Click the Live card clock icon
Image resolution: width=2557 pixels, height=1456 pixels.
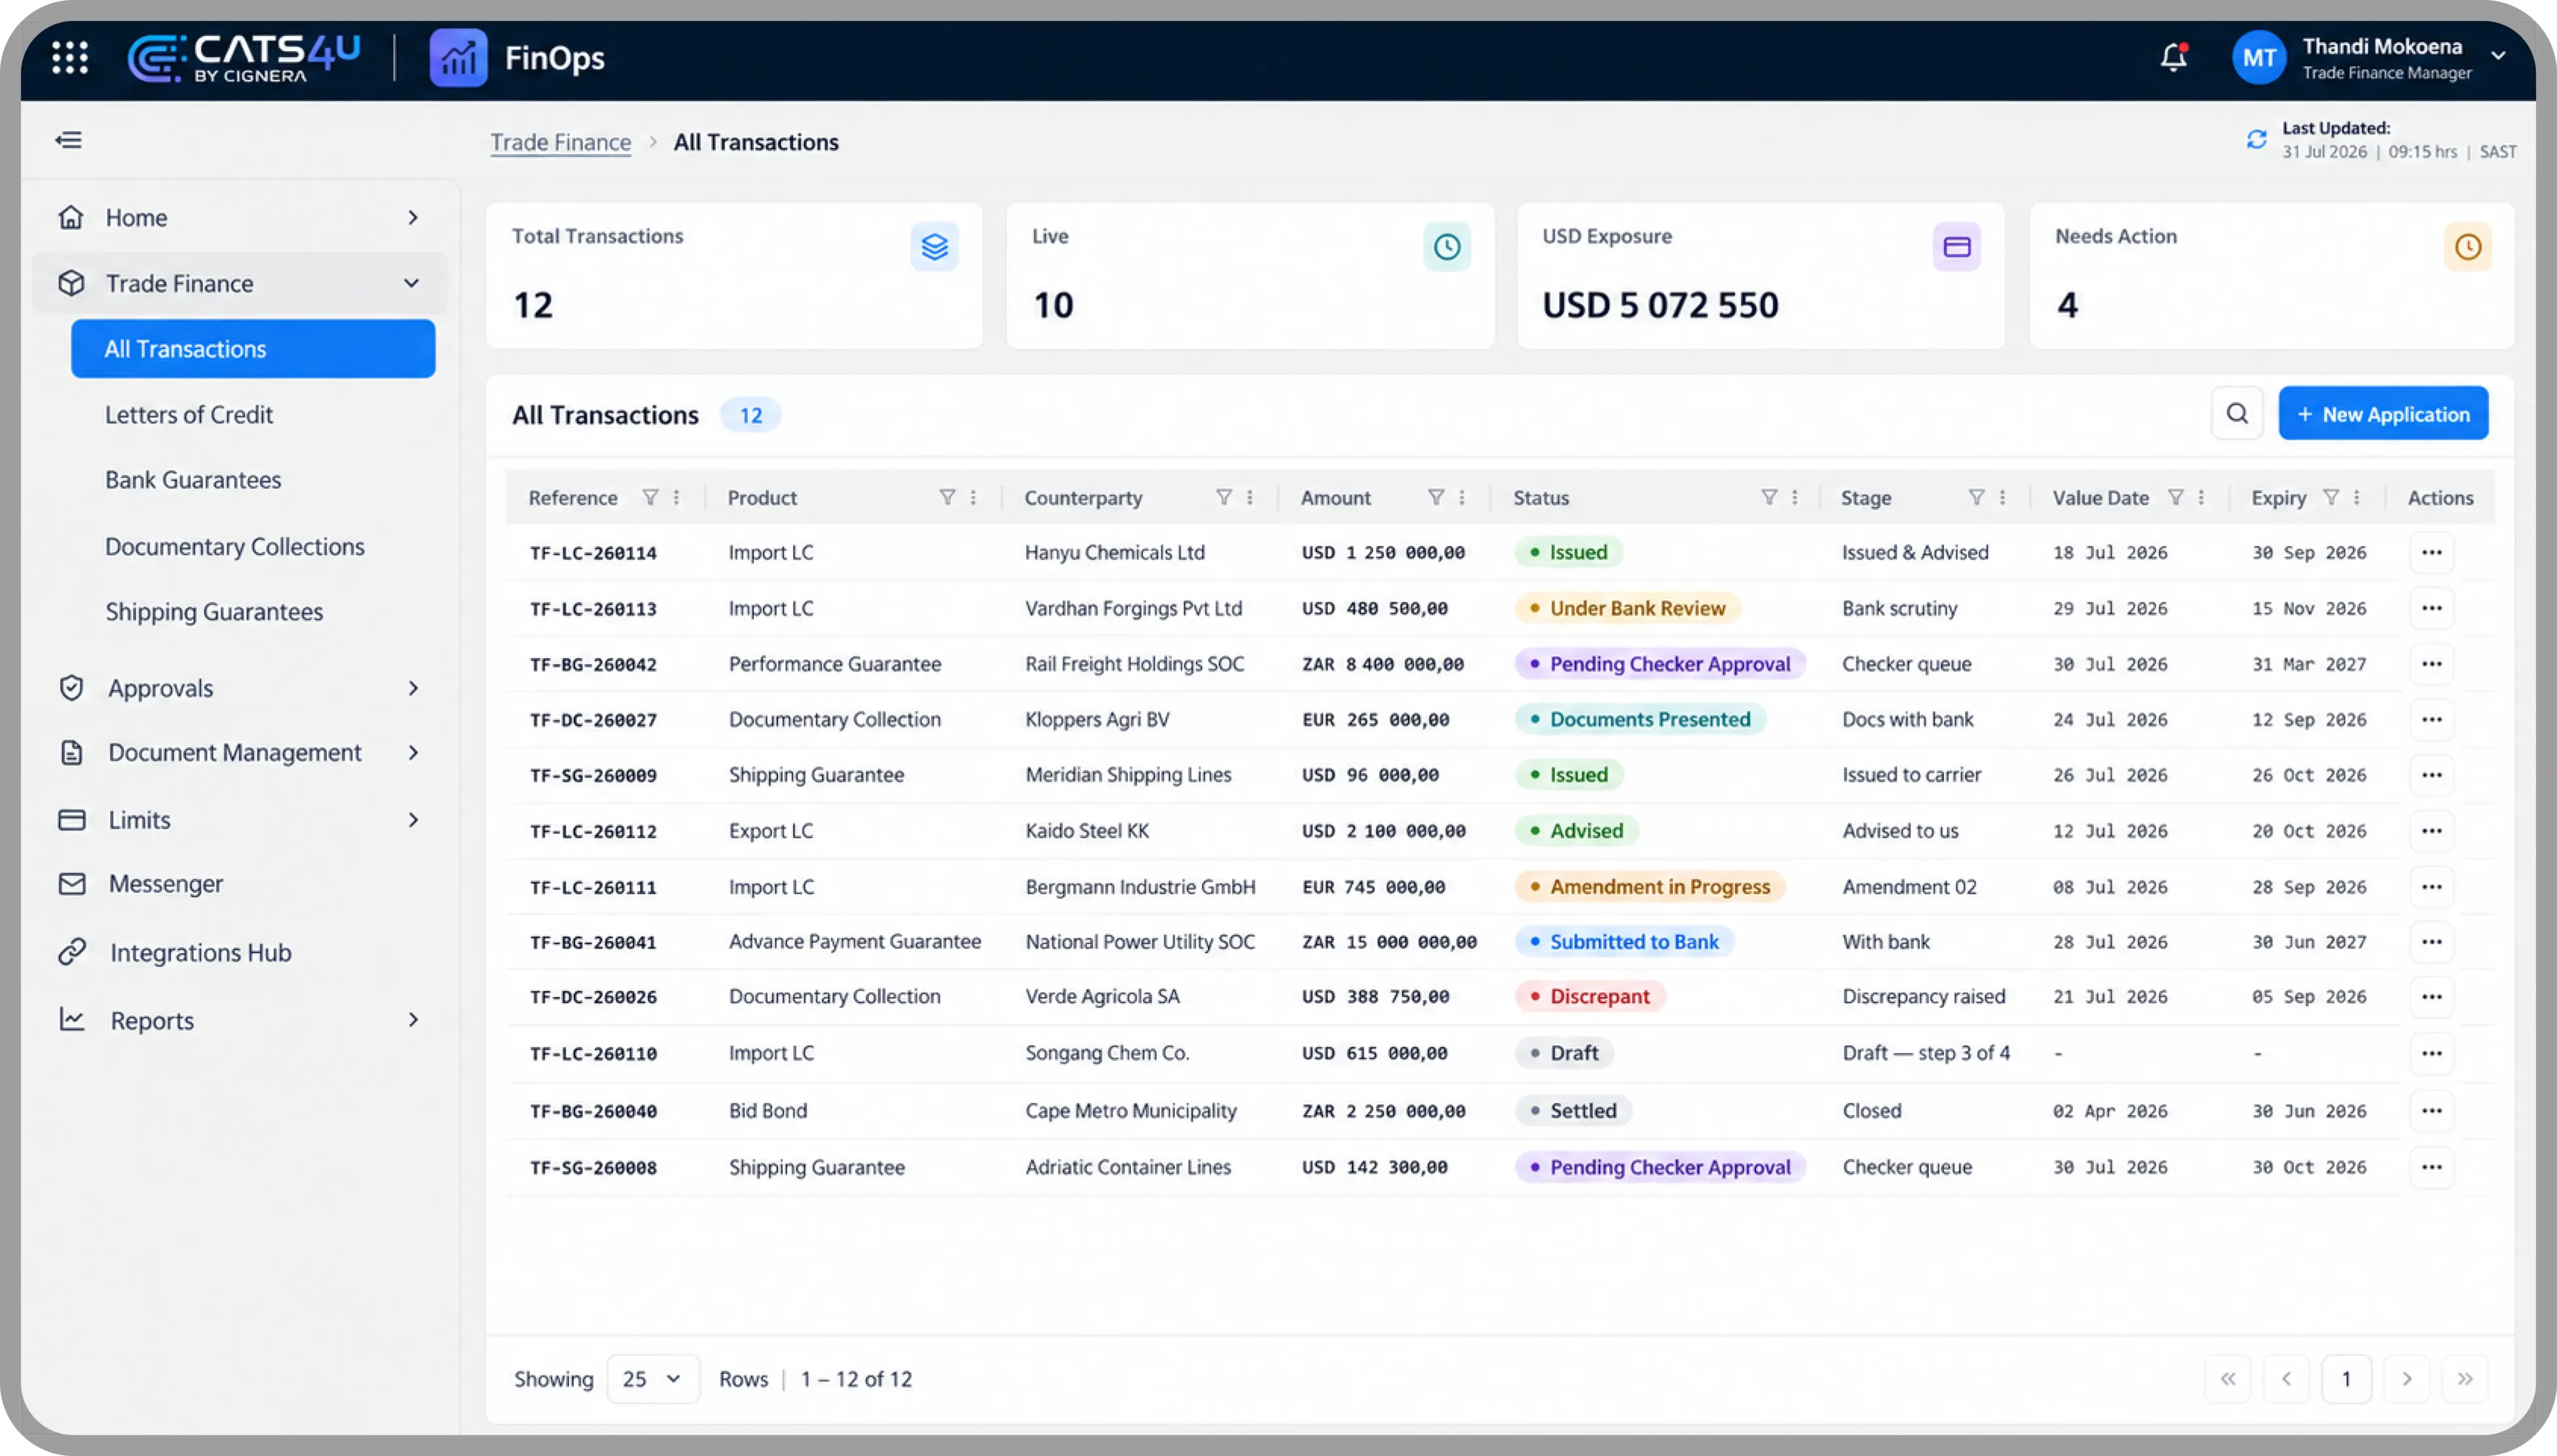pos(1447,246)
